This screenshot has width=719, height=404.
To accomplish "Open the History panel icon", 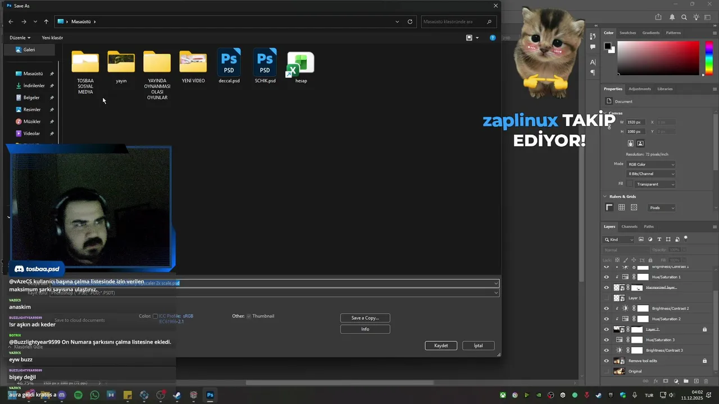I will [593, 36].
